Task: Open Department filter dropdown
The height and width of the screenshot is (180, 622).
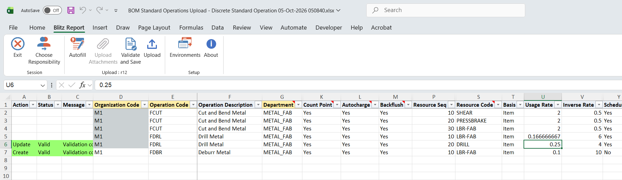Action: point(299,105)
